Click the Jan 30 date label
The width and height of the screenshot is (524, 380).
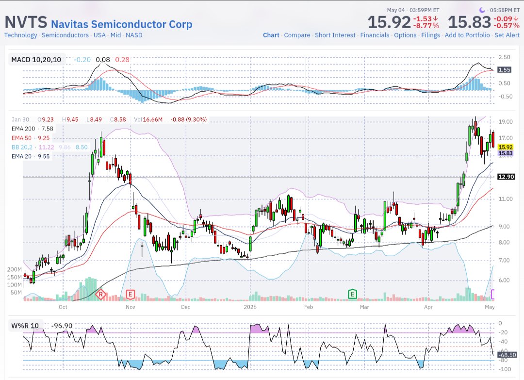point(20,119)
